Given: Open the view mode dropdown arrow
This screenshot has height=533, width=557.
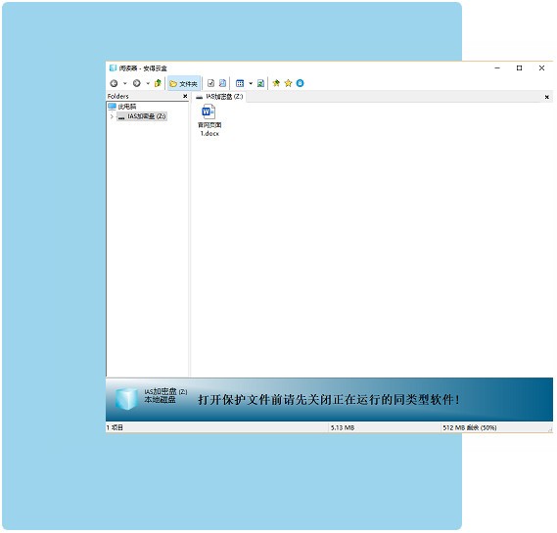Looking at the screenshot, I should coord(251,84).
